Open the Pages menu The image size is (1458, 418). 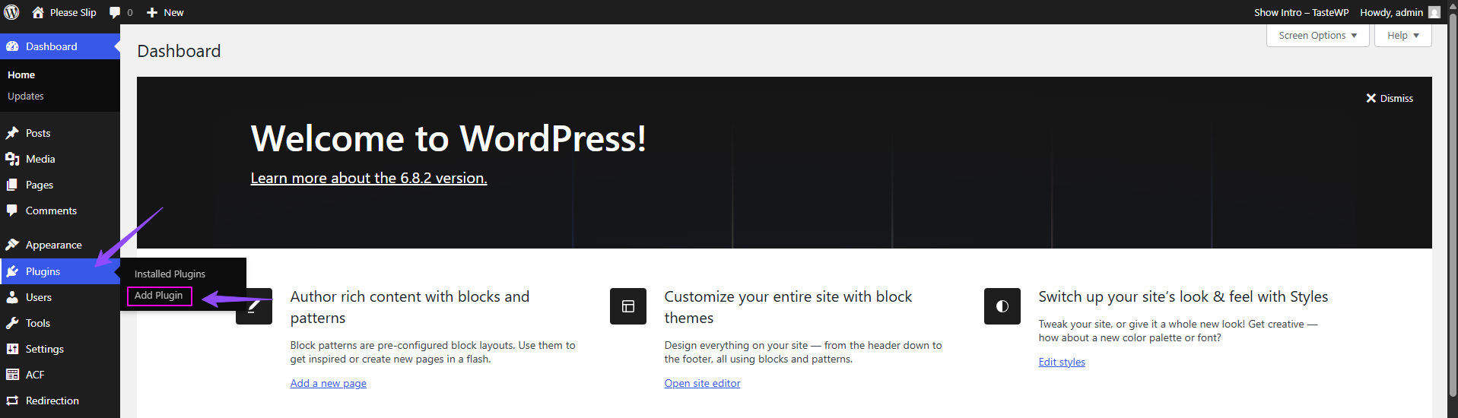coord(60,185)
